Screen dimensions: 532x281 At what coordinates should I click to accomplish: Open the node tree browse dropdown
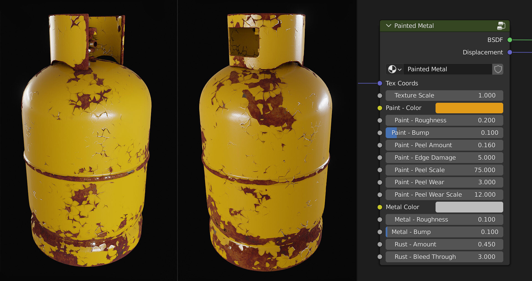[x=394, y=69]
